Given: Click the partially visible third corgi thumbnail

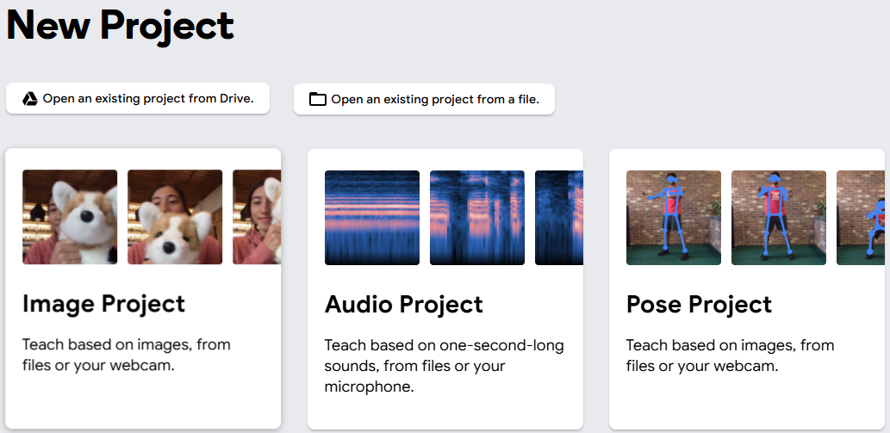Looking at the screenshot, I should coord(257,217).
